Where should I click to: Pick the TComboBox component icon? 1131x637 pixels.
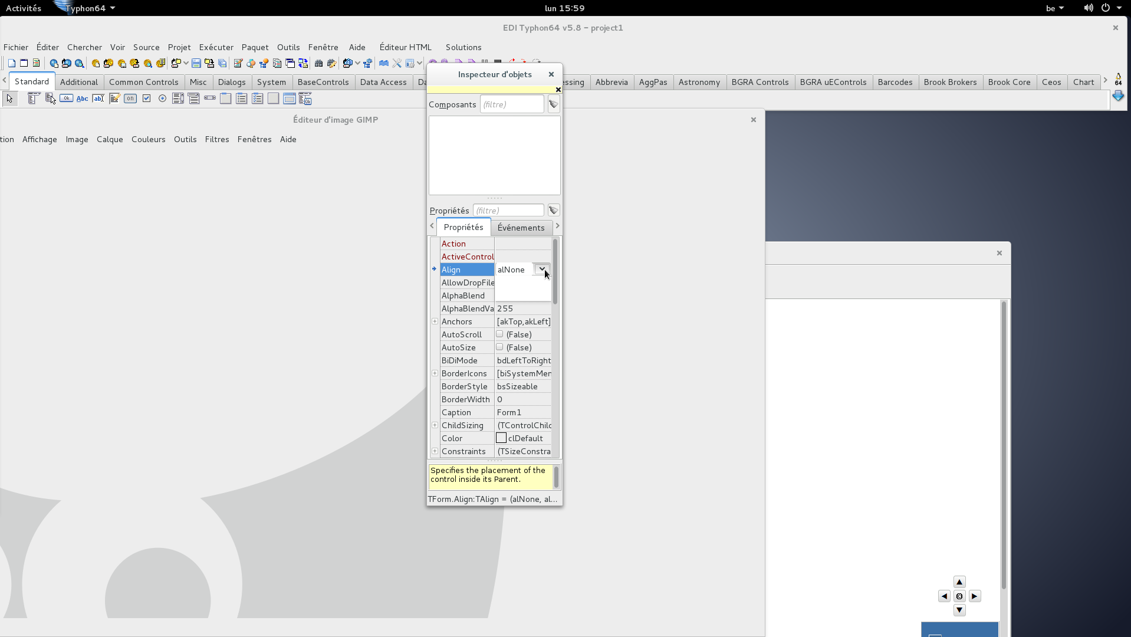pos(194,98)
